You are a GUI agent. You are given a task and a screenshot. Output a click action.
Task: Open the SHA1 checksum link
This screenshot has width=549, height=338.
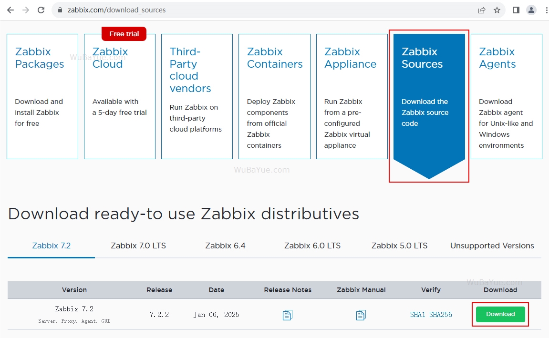pos(418,315)
